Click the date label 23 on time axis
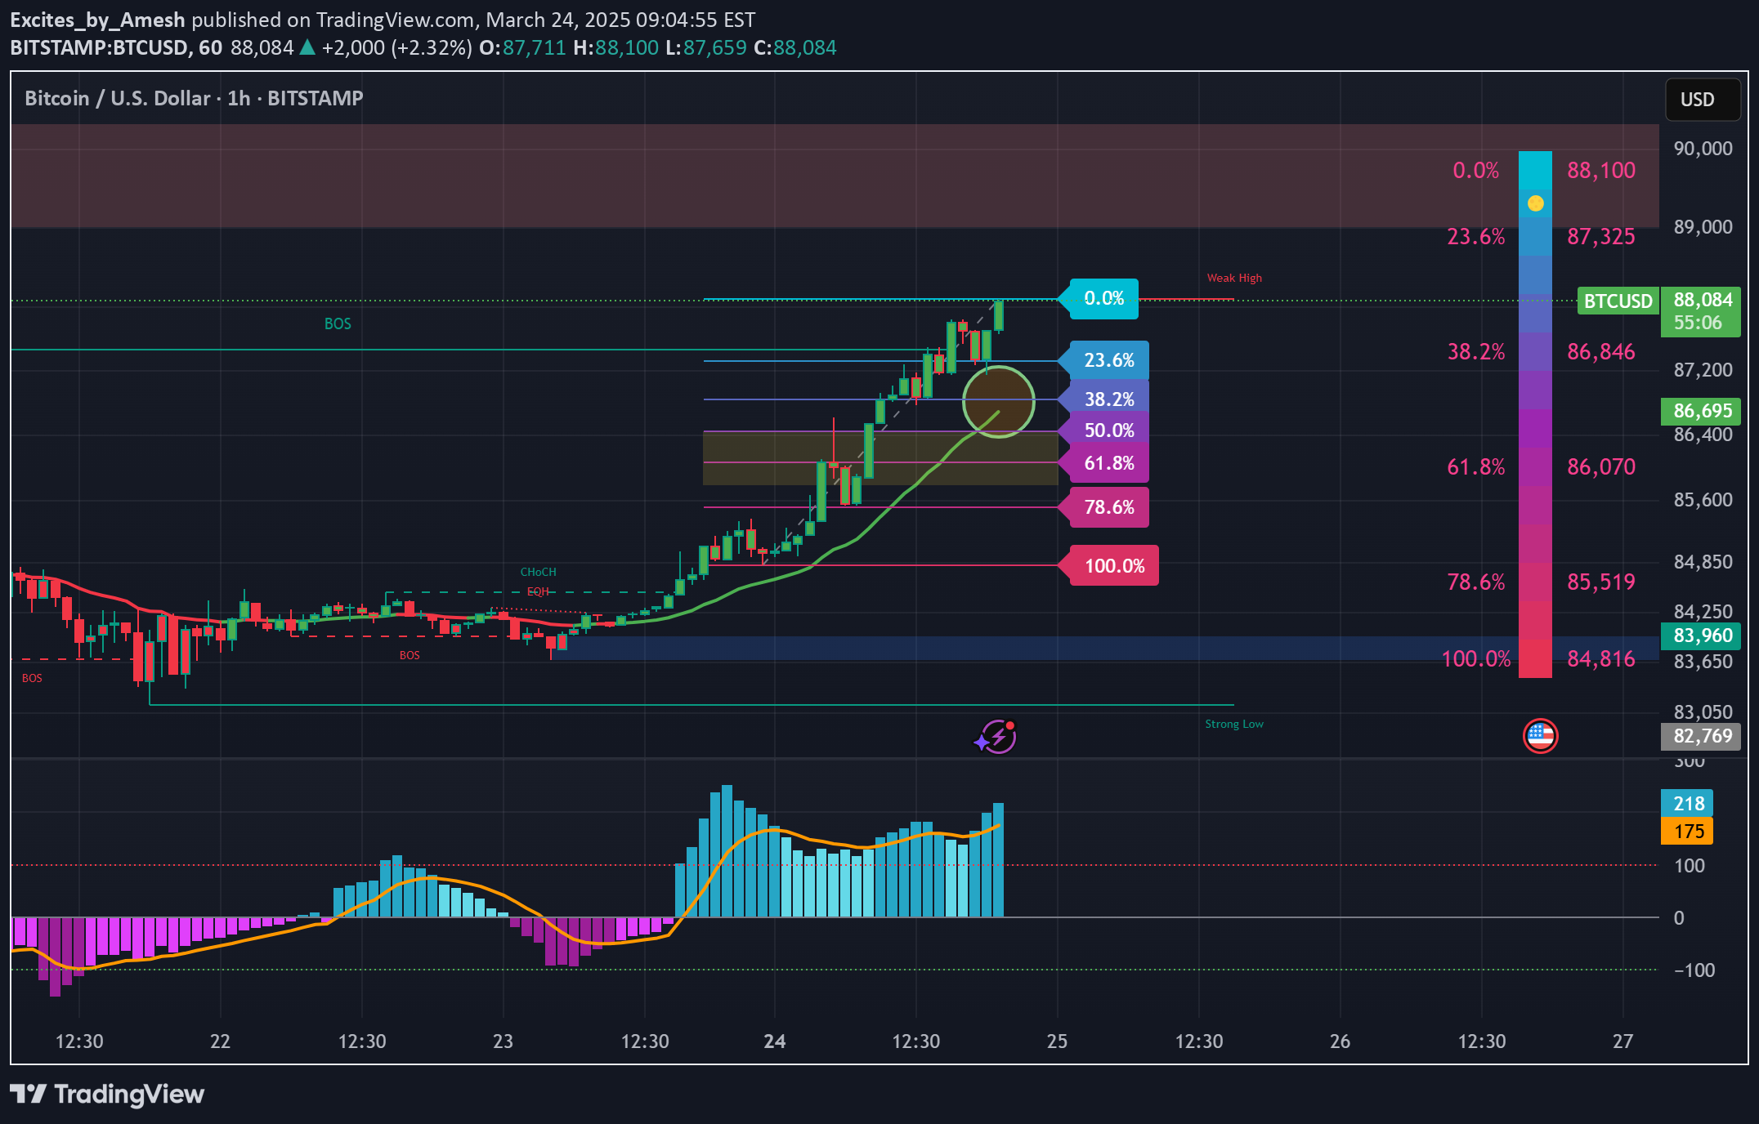This screenshot has width=1759, height=1124. coord(503,1041)
